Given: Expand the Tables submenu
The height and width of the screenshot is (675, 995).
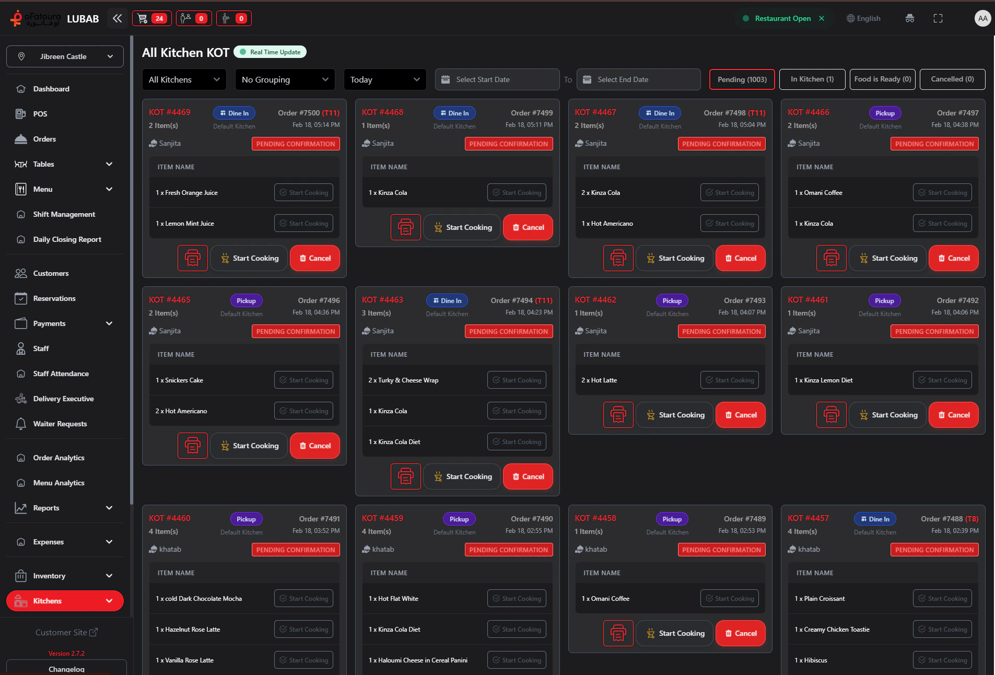Looking at the screenshot, I should tap(65, 164).
